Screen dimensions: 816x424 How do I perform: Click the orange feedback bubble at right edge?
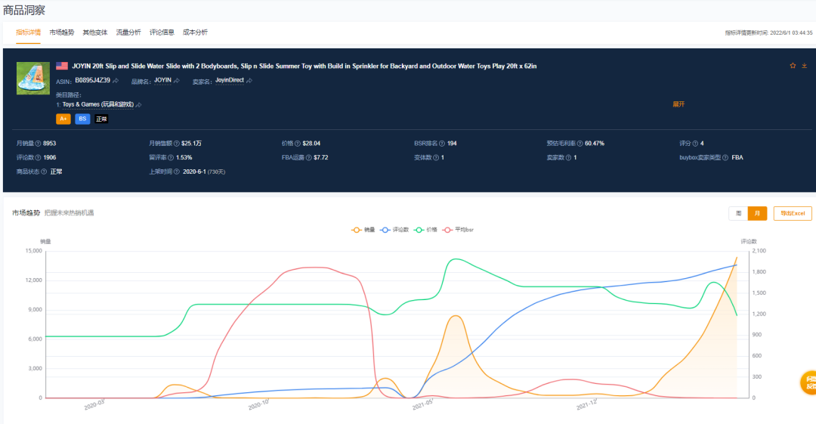[x=808, y=383]
